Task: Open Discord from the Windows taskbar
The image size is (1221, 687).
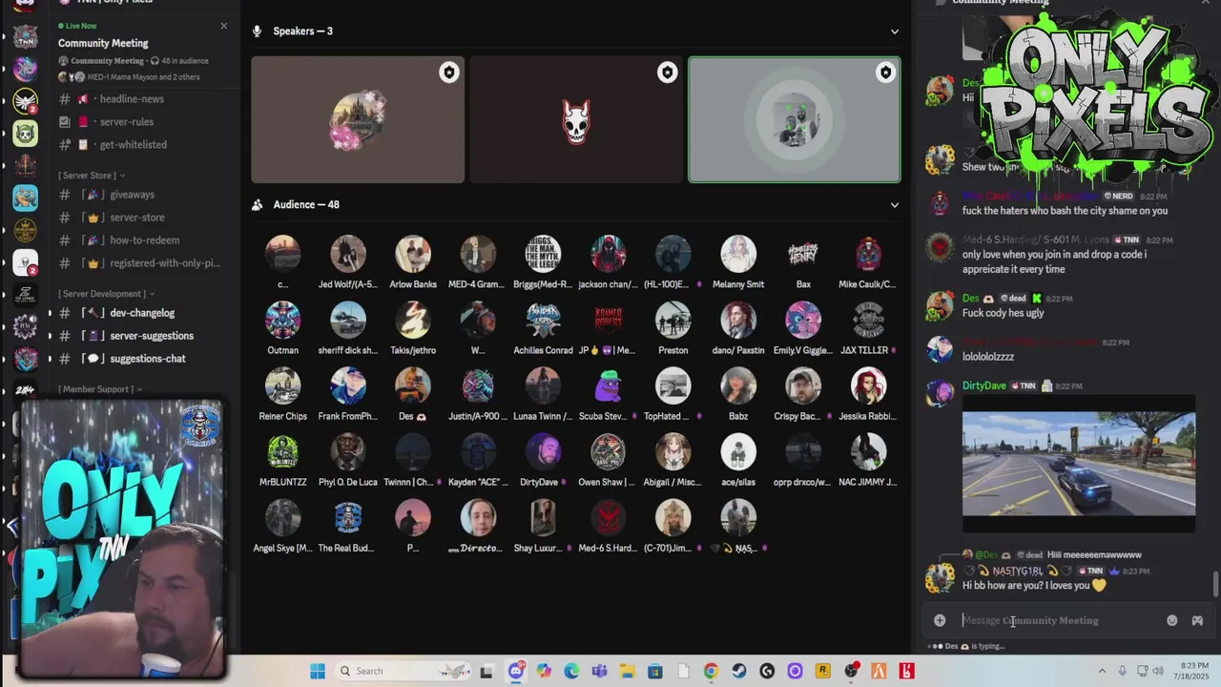Action: tap(516, 671)
